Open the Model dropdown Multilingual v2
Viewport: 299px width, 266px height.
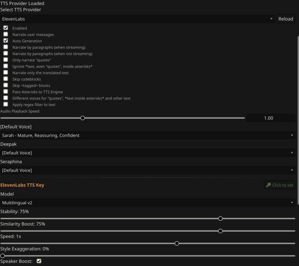click(x=148, y=203)
